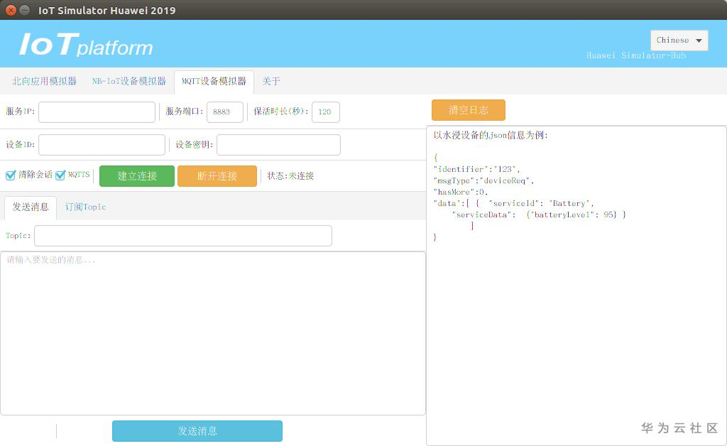
Task: Select the 发送消息 sub-tab
Action: (31, 207)
